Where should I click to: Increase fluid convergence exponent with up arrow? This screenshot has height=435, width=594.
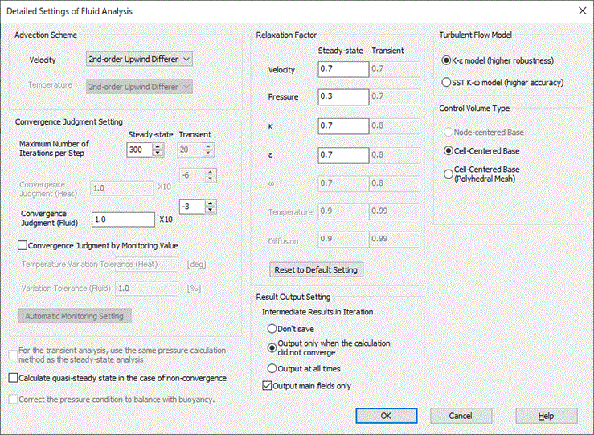(211, 203)
